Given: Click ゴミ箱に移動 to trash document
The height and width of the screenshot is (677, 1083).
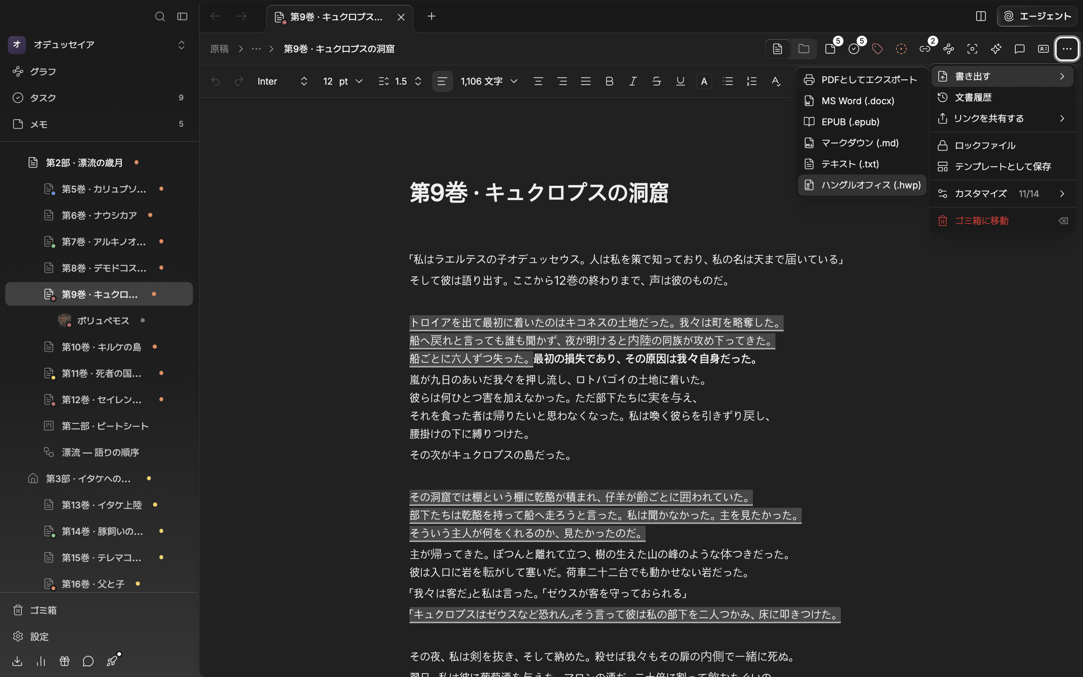Looking at the screenshot, I should point(1003,221).
